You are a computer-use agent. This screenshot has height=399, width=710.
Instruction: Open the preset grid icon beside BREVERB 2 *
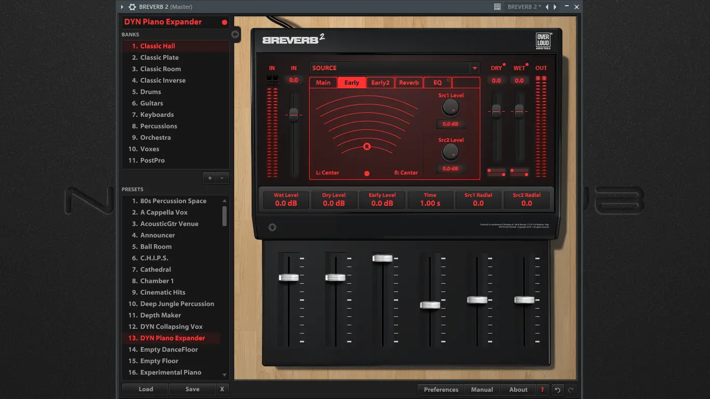pos(497,7)
